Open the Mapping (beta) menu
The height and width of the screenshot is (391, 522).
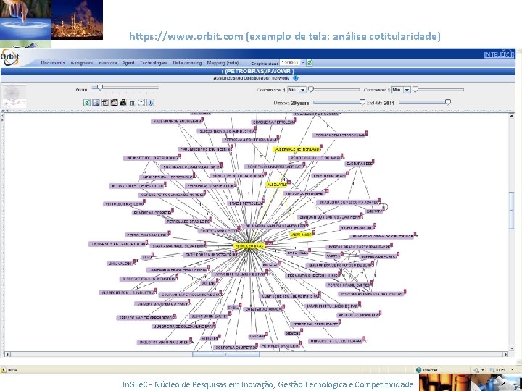(223, 62)
